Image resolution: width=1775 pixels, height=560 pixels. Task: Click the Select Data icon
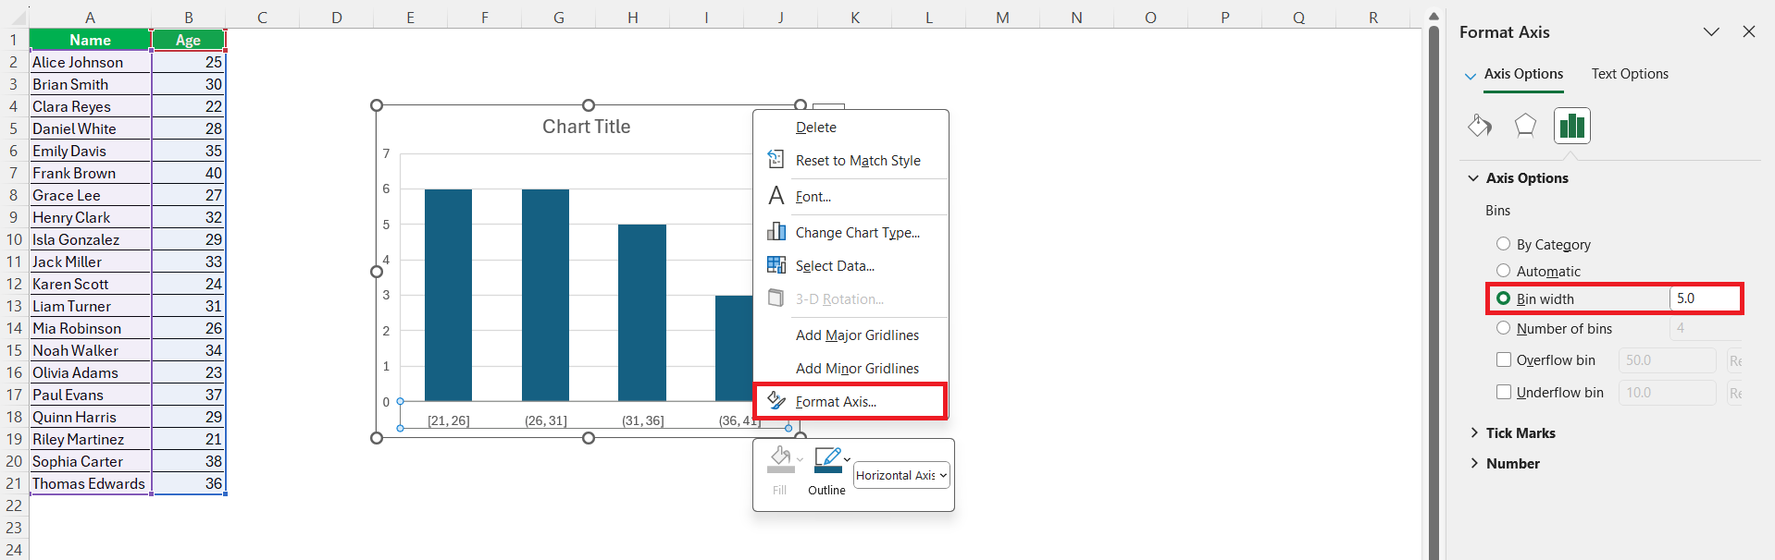(776, 265)
